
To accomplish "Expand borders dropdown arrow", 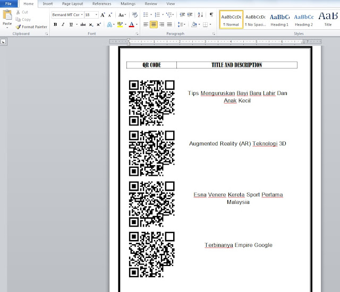I will [210, 24].
